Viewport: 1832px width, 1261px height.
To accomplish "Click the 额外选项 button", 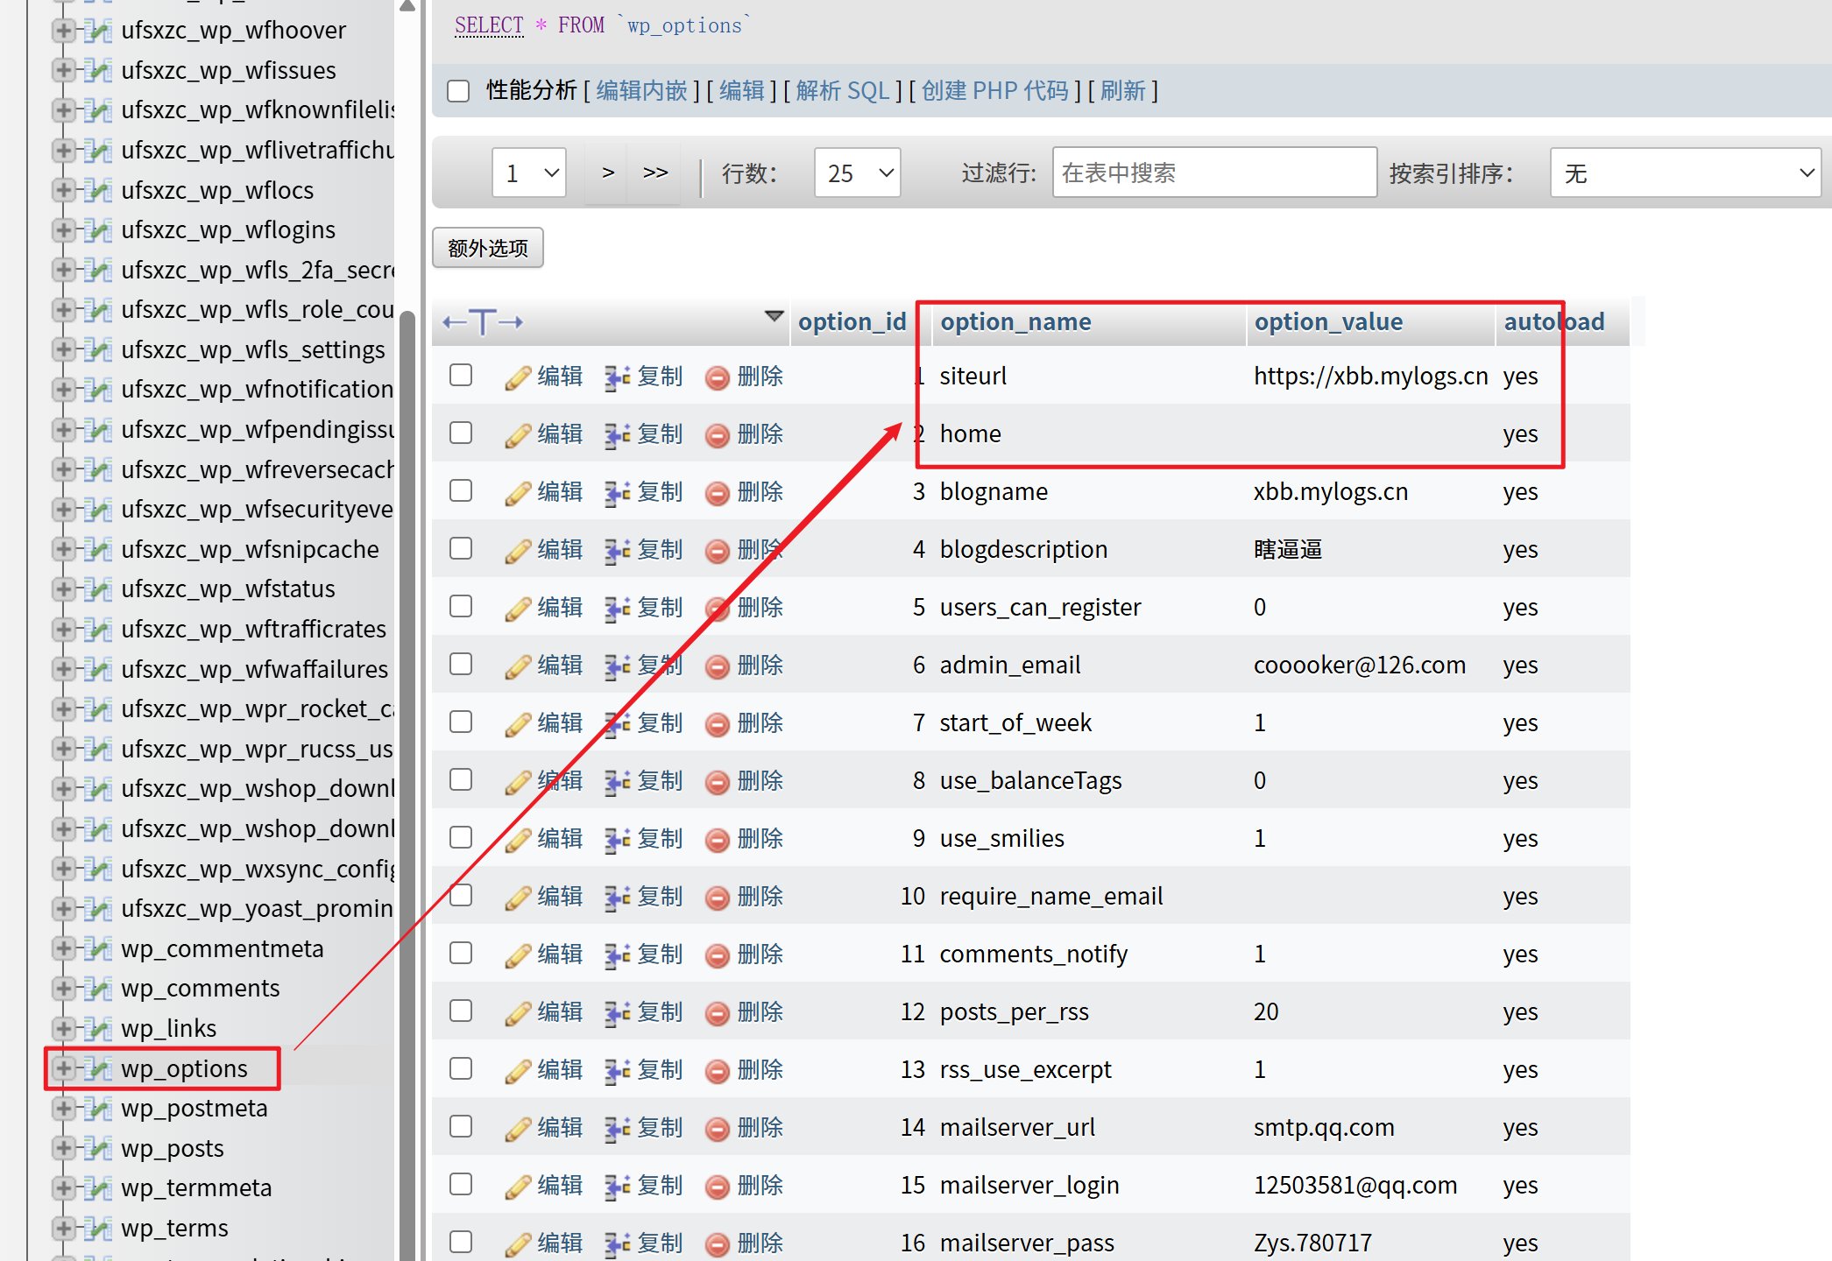I will (488, 248).
